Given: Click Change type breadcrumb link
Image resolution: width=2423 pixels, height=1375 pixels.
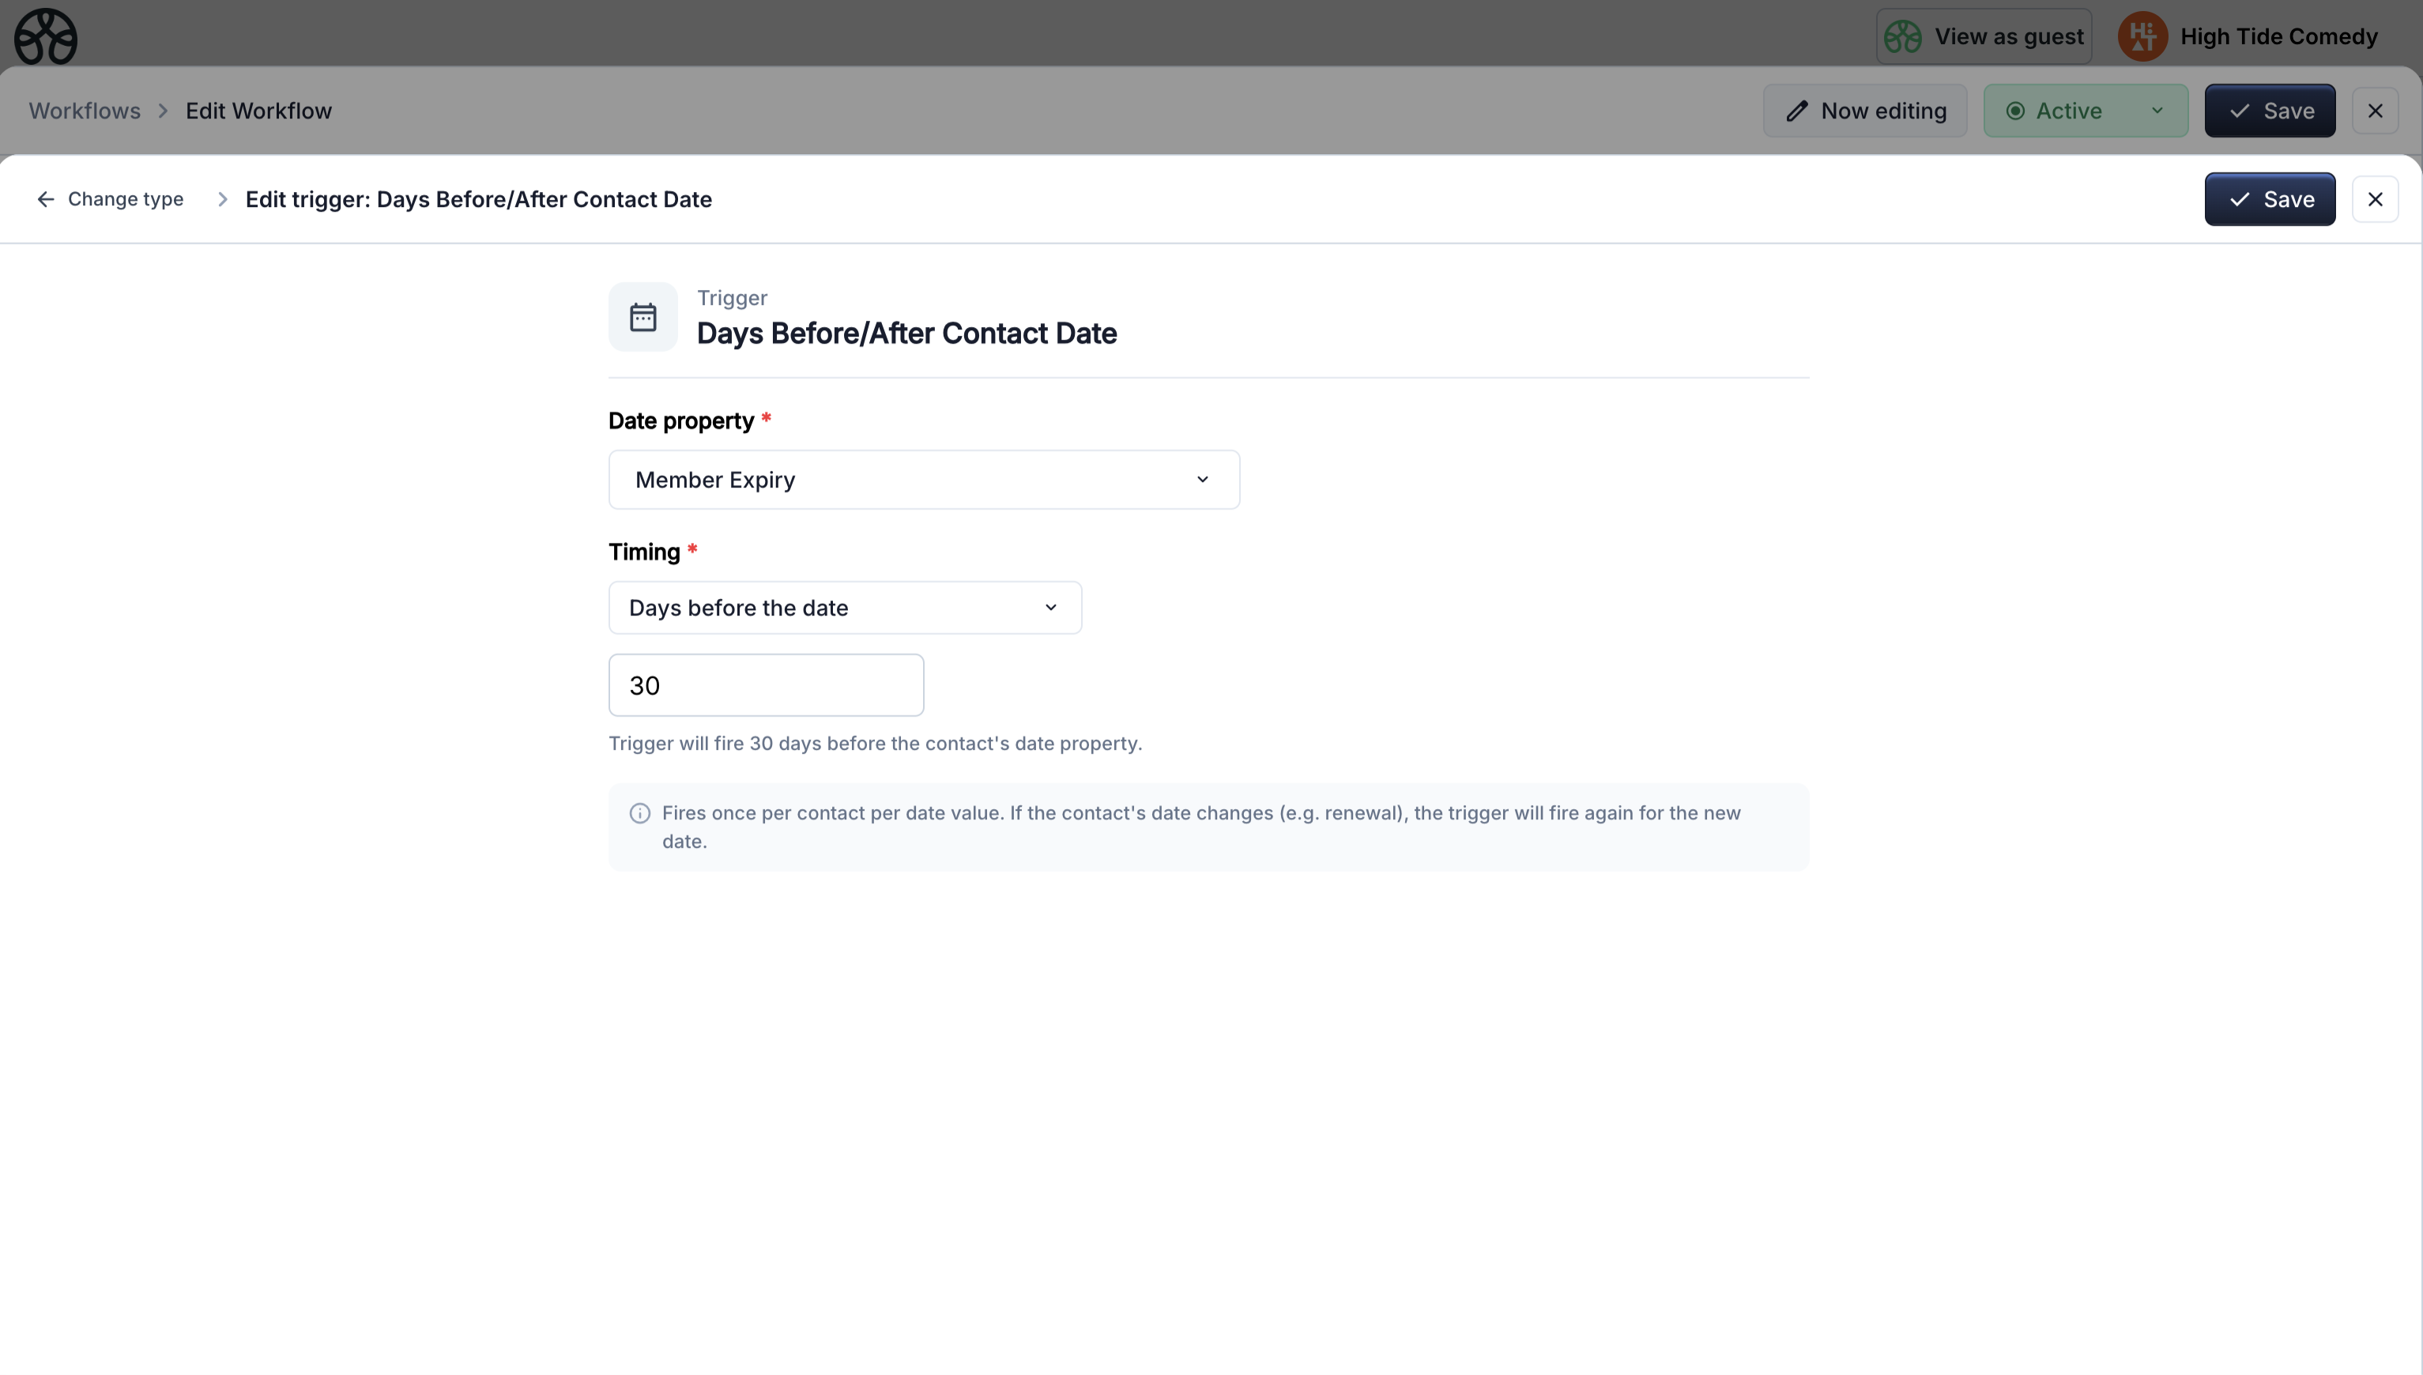Looking at the screenshot, I should [126, 199].
